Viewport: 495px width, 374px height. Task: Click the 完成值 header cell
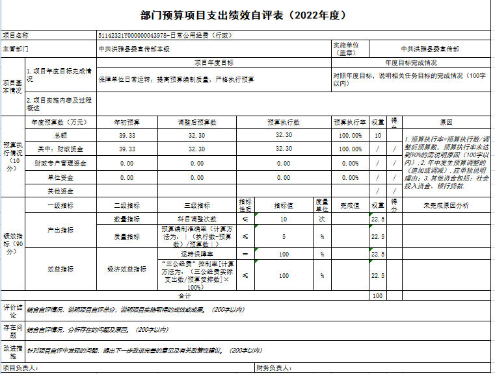350,205
